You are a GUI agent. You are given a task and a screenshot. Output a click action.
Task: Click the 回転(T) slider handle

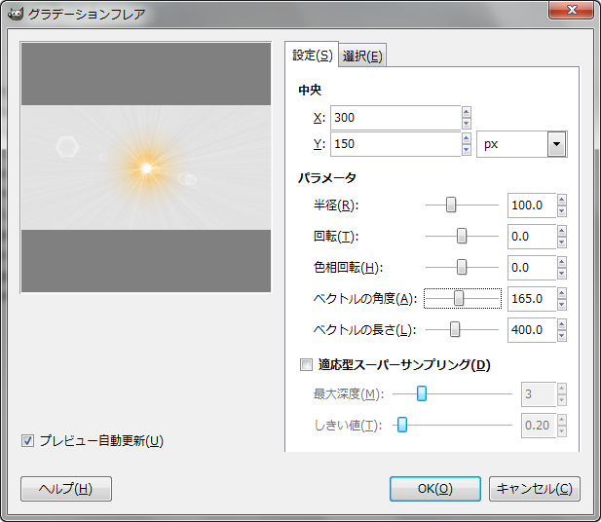(x=462, y=236)
